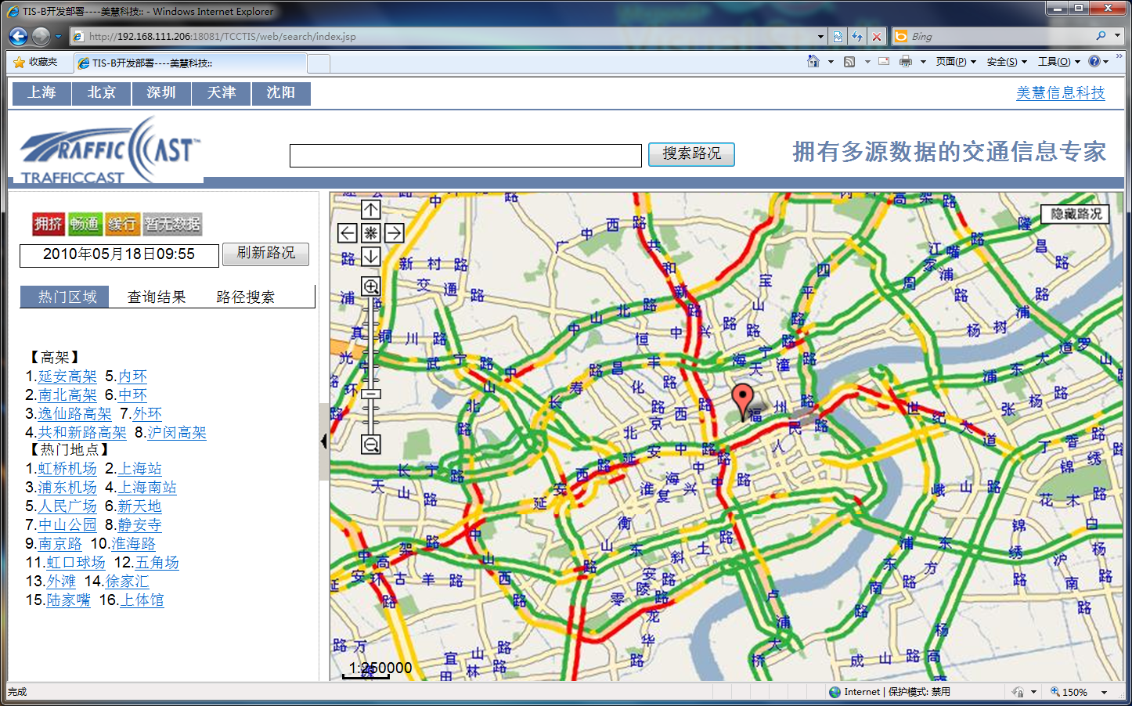1132x706 pixels.
Task: Click the browser address bar
Action: (443, 36)
